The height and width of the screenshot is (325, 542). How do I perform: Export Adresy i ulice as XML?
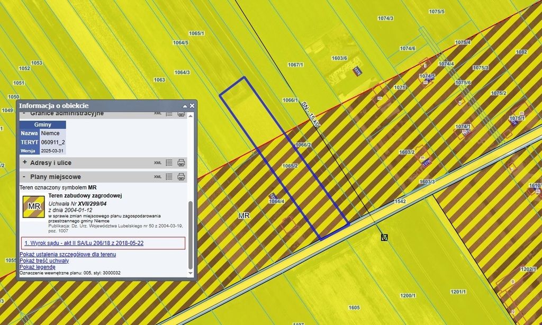158,163
